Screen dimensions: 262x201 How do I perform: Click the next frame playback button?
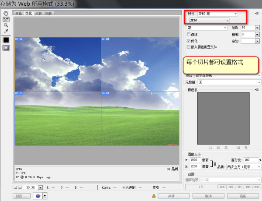[x=248, y=187]
